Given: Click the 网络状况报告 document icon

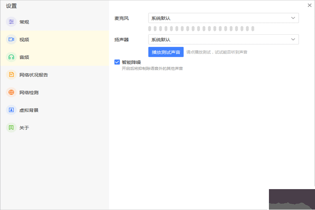Looking at the screenshot, I should click(11, 75).
